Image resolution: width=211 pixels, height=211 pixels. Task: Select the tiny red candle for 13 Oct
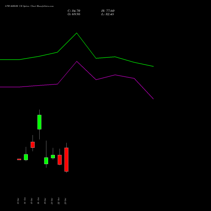coord(19,160)
